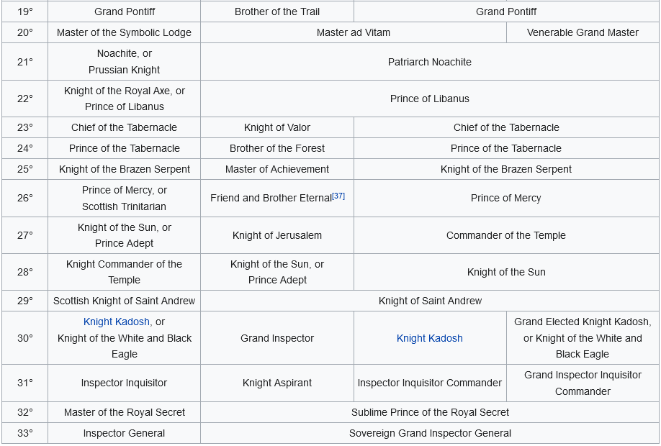661x446 pixels.
Task: Click the Knight of Valor cell
Action: click(x=277, y=127)
